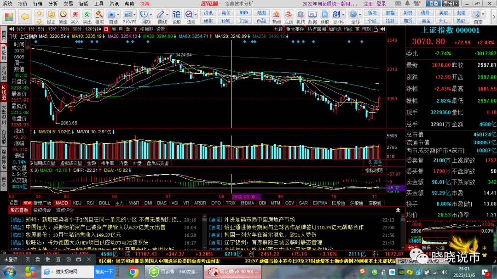Expand the 选股 dropdown arrow
This screenshot has height=279, width=497.
[x=196, y=15]
